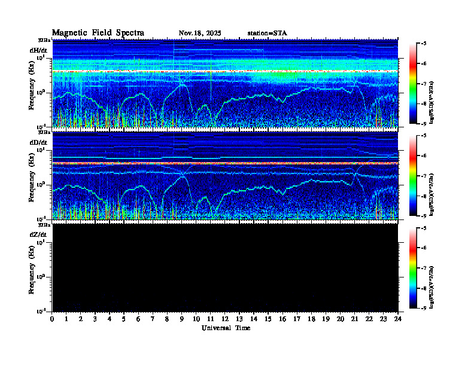Click hour tick label "15" on time axis
The height and width of the screenshot is (366, 474).
(268, 319)
